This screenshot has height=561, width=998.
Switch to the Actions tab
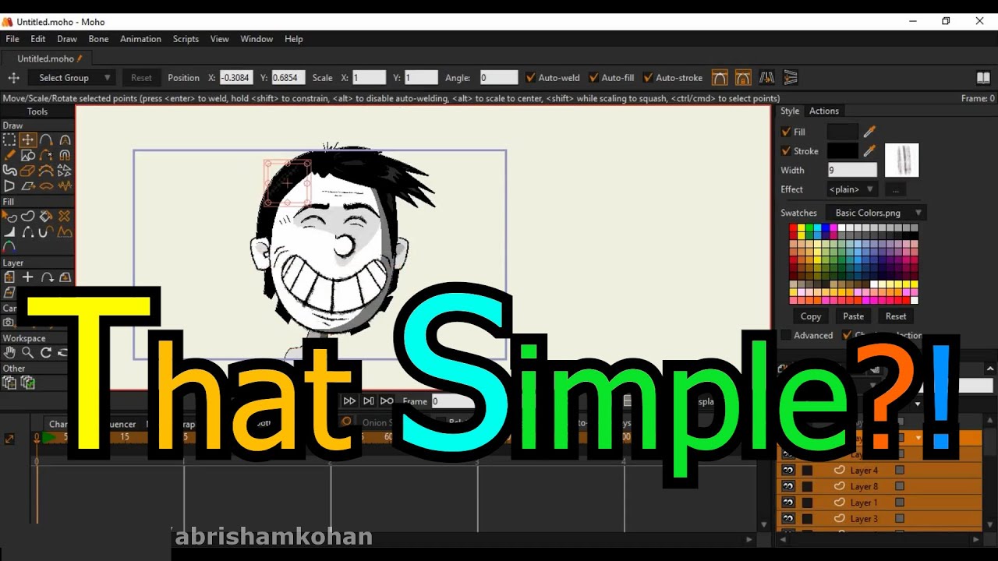click(824, 111)
